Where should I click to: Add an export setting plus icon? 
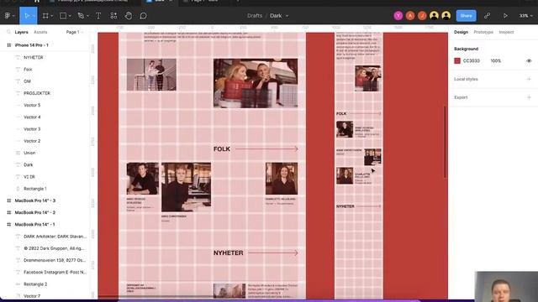[x=529, y=97]
